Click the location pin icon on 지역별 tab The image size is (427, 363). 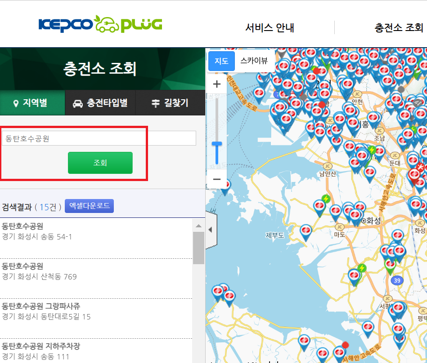[16, 102]
